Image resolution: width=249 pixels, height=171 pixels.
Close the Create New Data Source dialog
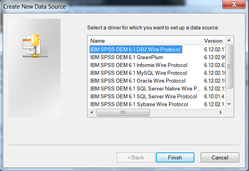click(x=234, y=4)
